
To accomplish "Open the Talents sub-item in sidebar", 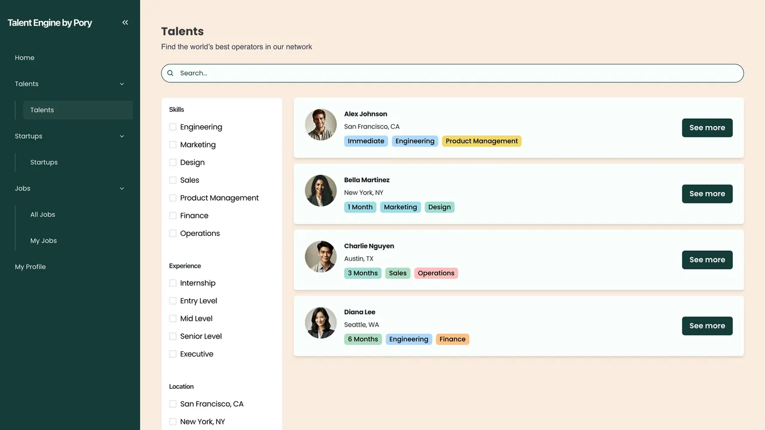I will point(78,110).
